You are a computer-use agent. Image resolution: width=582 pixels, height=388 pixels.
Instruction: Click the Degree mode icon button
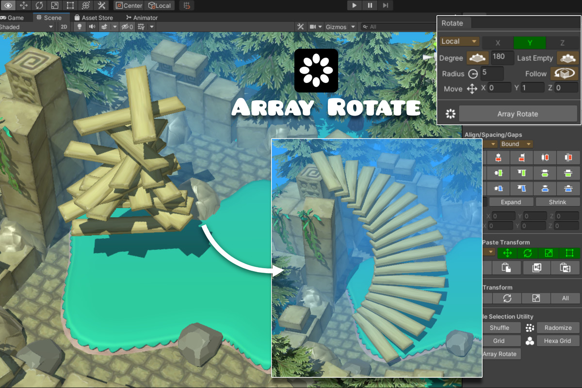click(478, 58)
